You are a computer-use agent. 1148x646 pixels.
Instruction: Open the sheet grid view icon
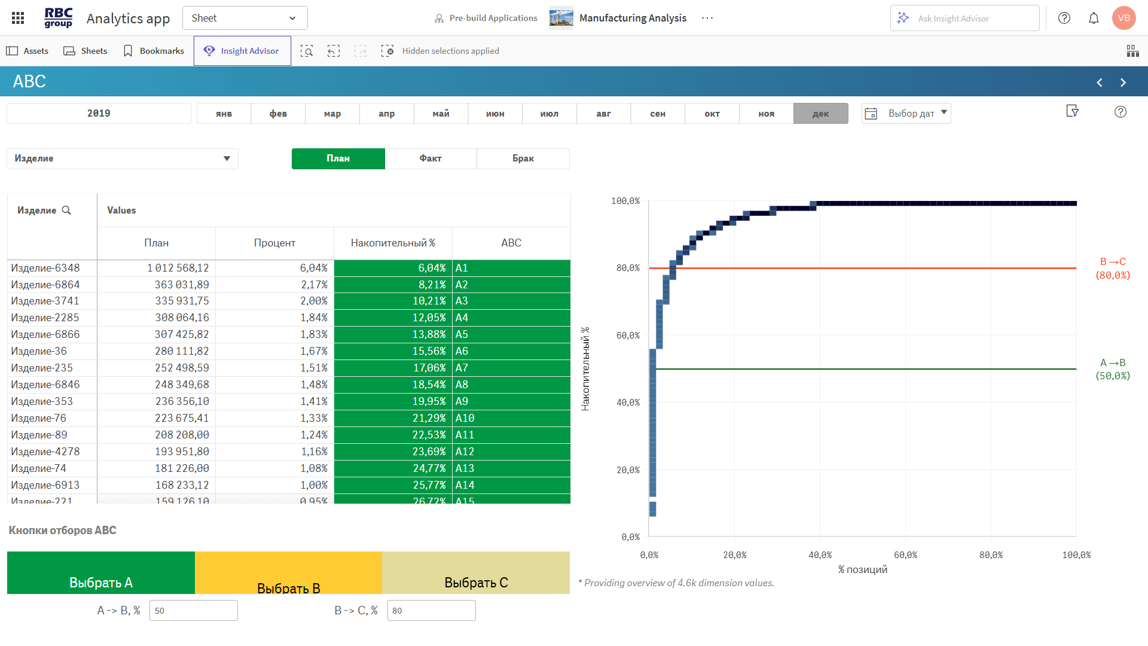click(x=1132, y=51)
